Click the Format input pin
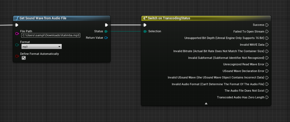This screenshot has width=290, height=122. point(17,45)
